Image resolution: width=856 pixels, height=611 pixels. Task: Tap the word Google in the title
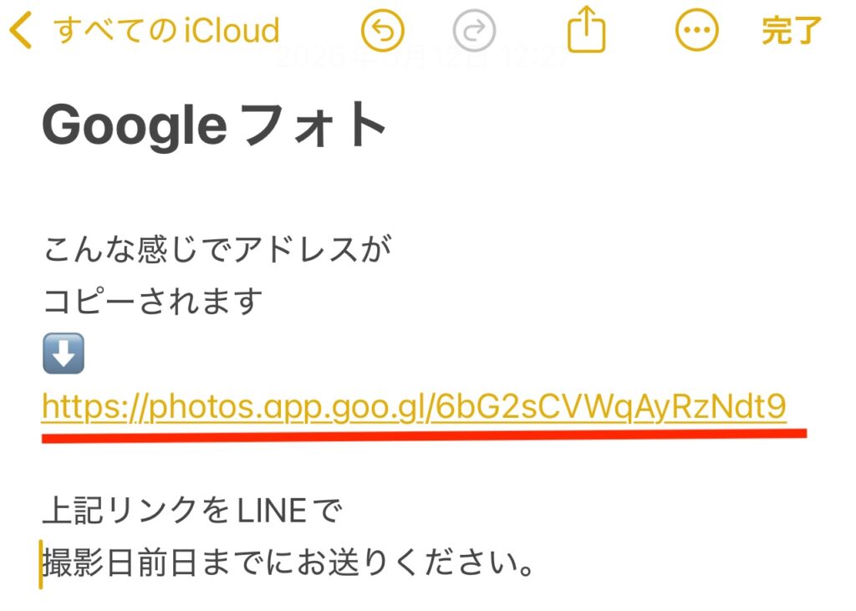(135, 127)
